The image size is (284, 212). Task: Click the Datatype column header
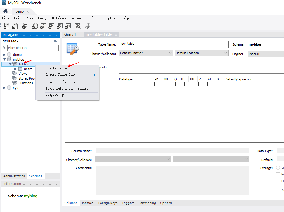point(126,79)
